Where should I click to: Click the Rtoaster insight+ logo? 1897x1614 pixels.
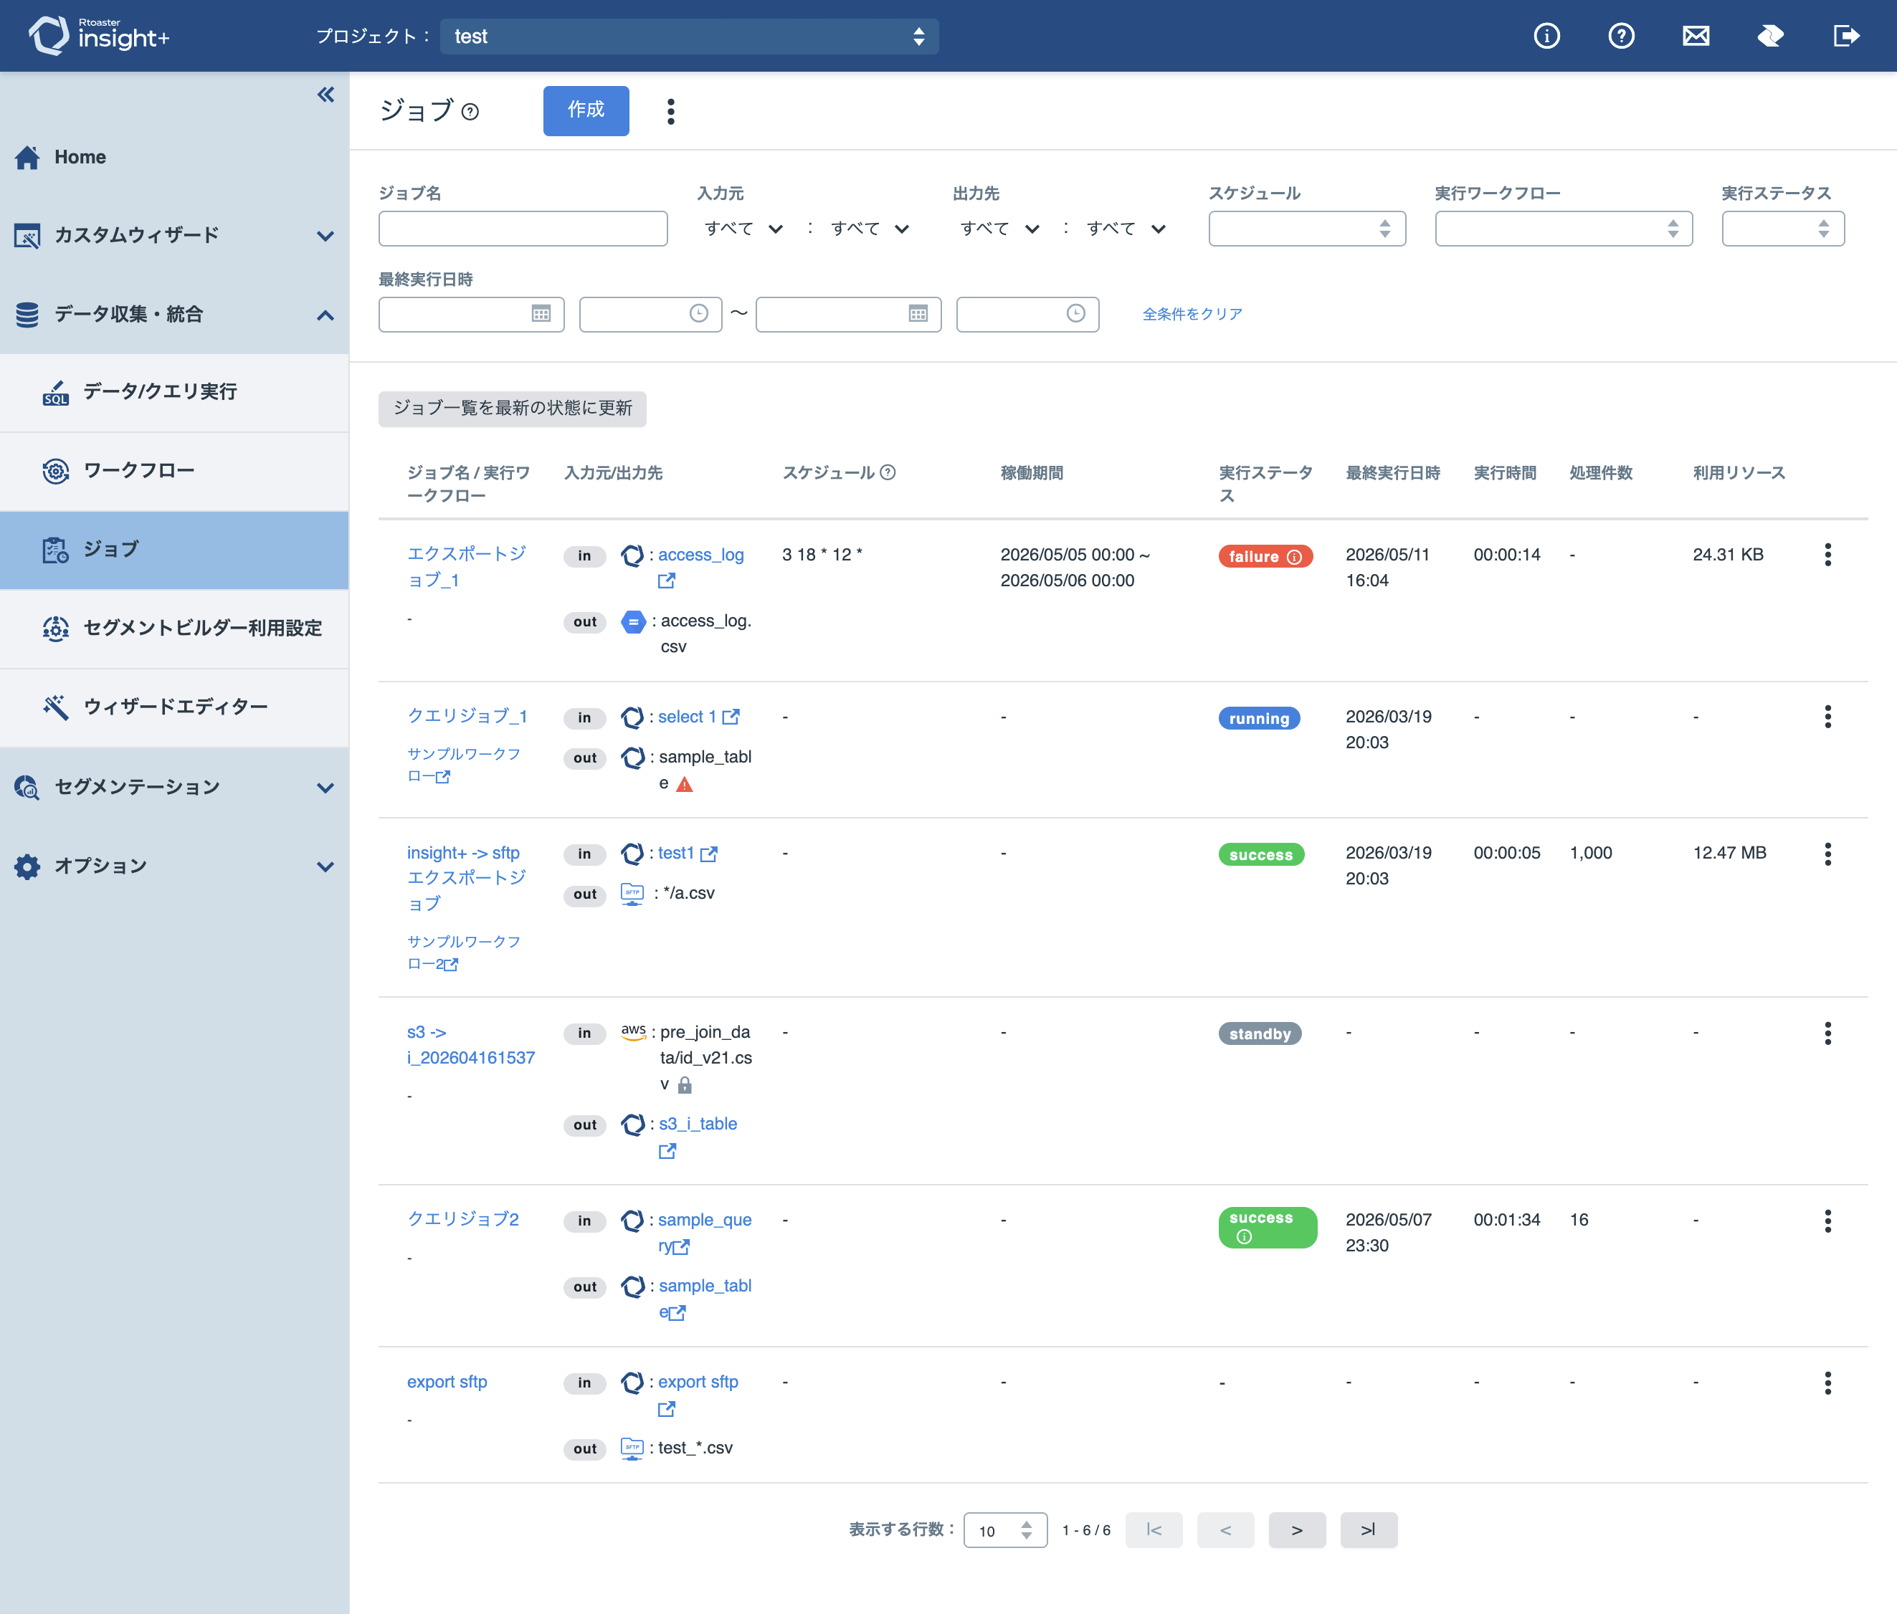tap(99, 35)
